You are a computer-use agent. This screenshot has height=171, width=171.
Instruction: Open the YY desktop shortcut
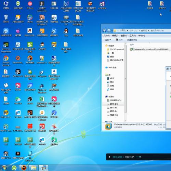54,46
